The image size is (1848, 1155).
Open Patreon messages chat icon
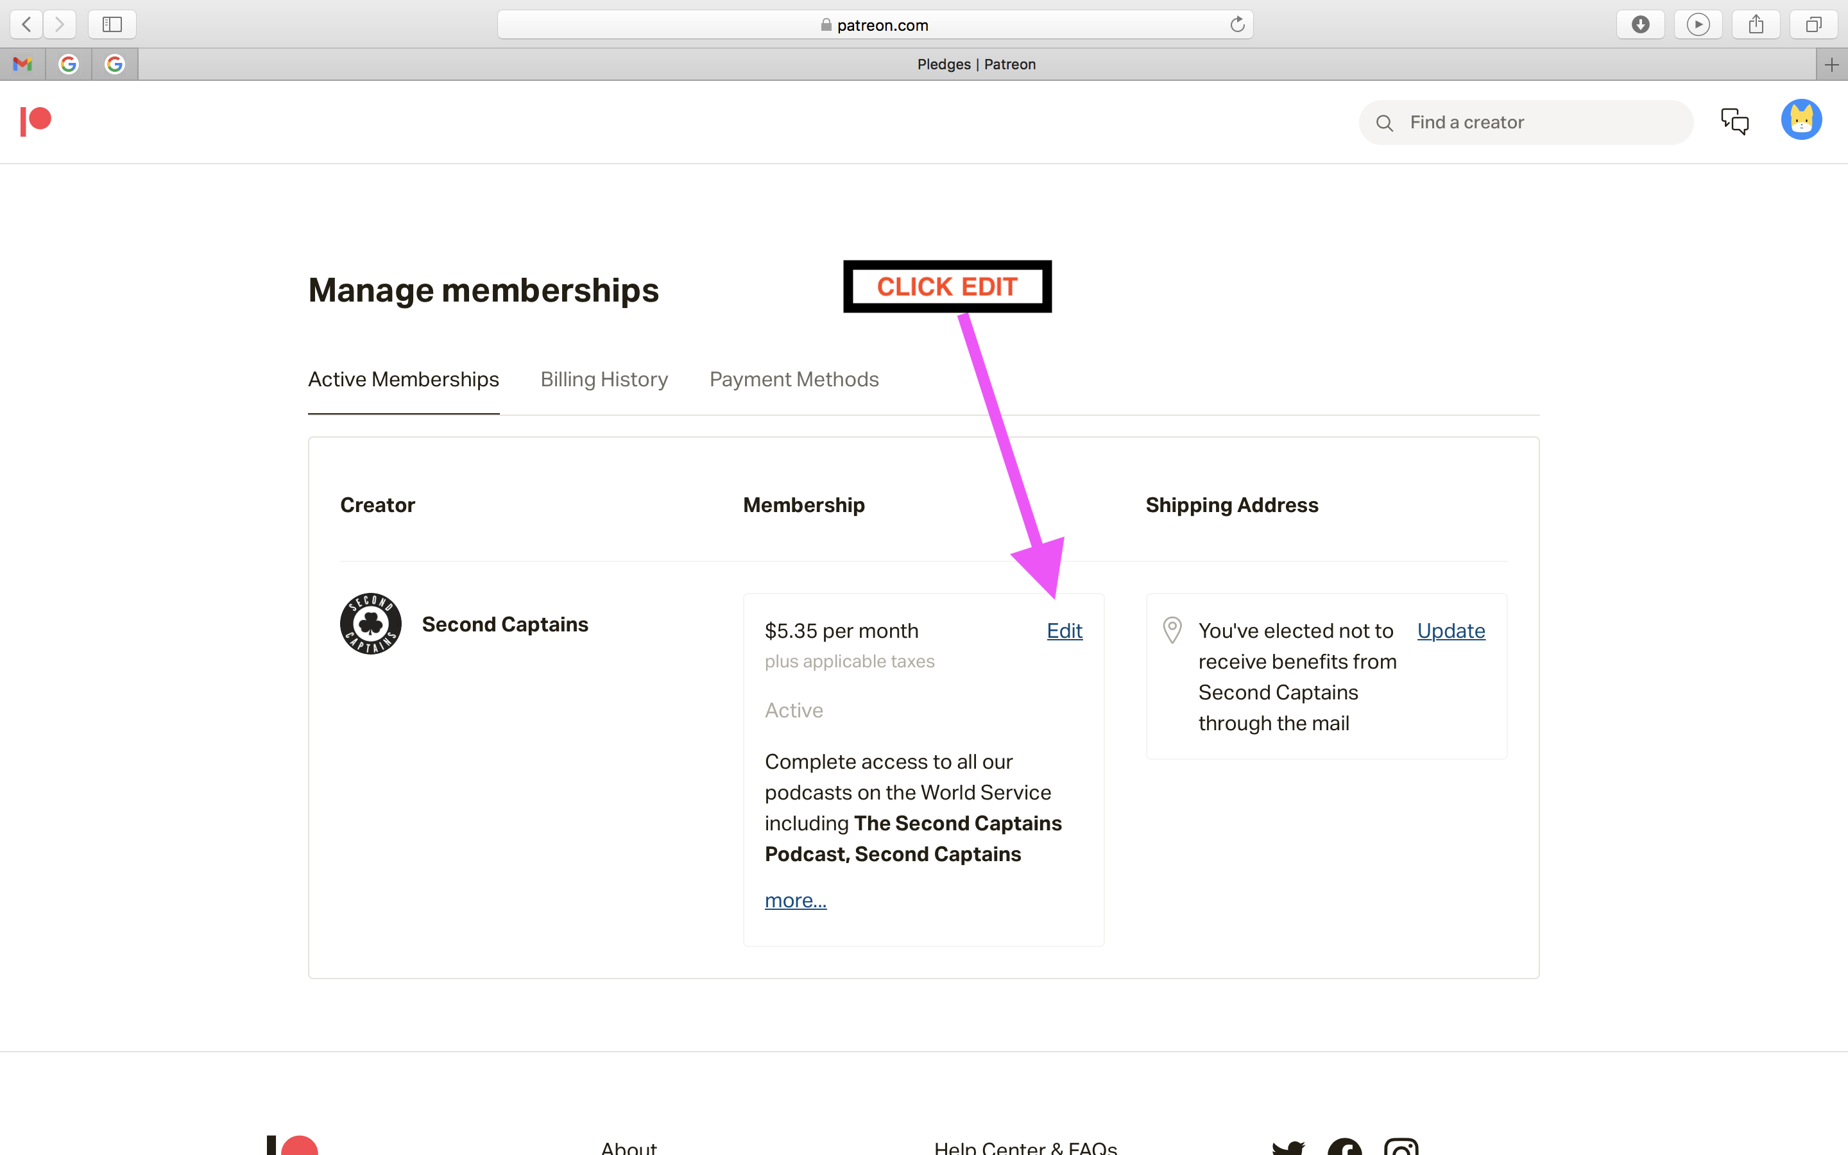(1734, 121)
